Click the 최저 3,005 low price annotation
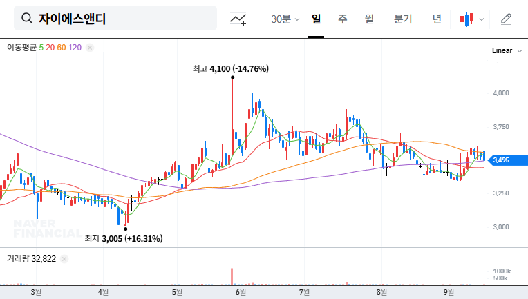Screen dimensions: 528x299 click(x=124, y=238)
